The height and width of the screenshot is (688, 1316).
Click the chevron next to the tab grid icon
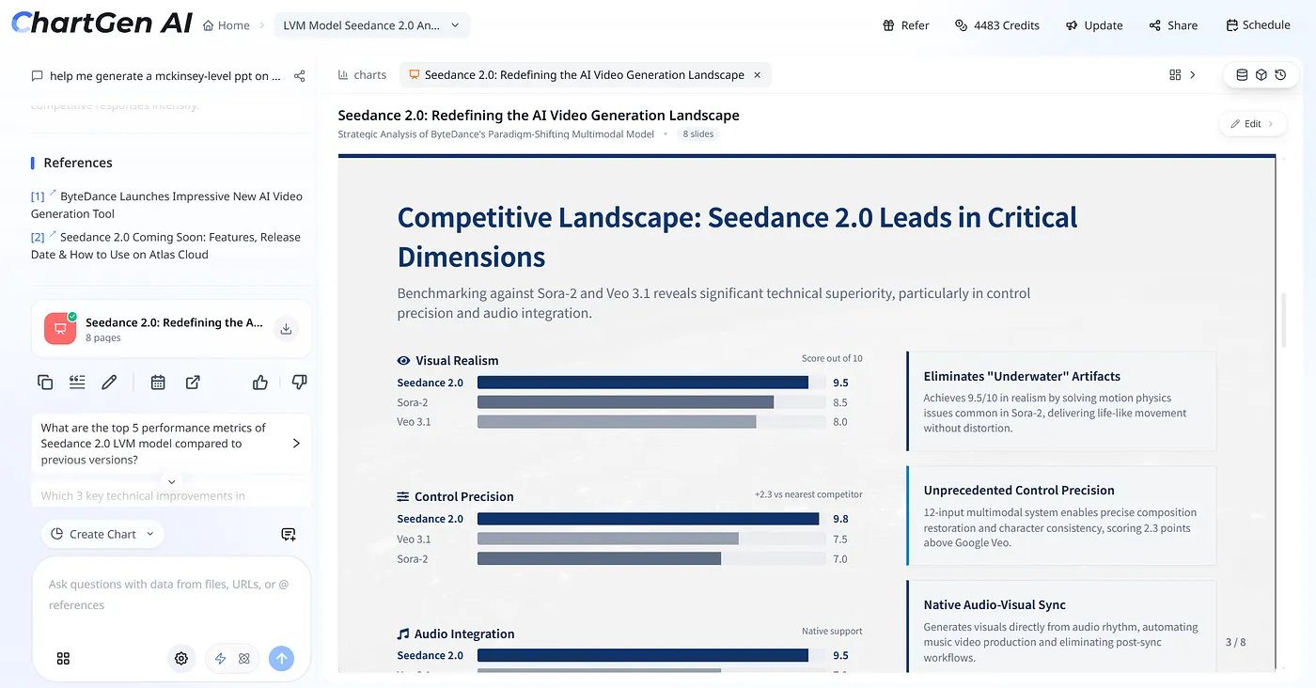point(1193,75)
